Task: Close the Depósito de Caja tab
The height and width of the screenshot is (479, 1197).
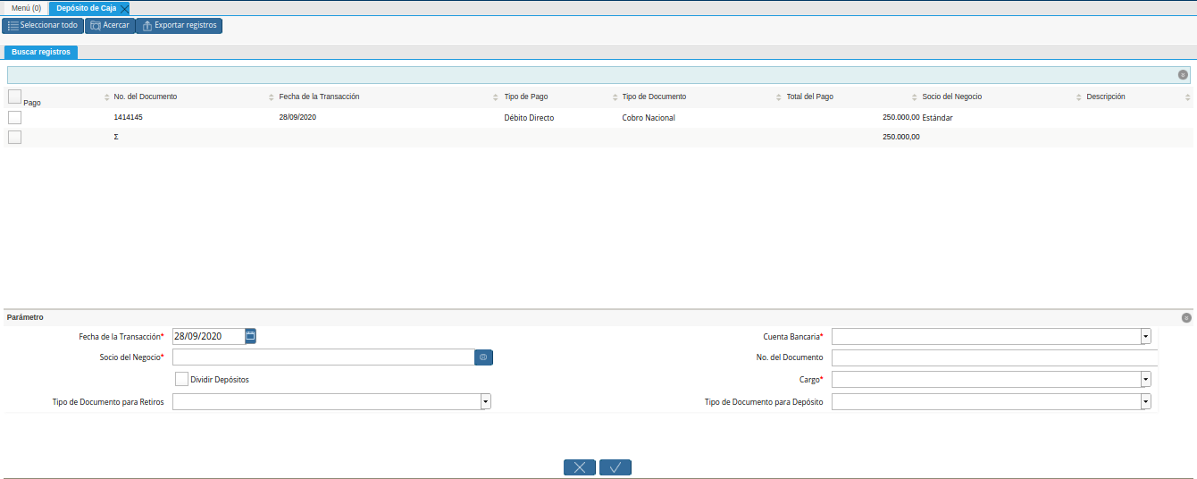Action: click(124, 8)
